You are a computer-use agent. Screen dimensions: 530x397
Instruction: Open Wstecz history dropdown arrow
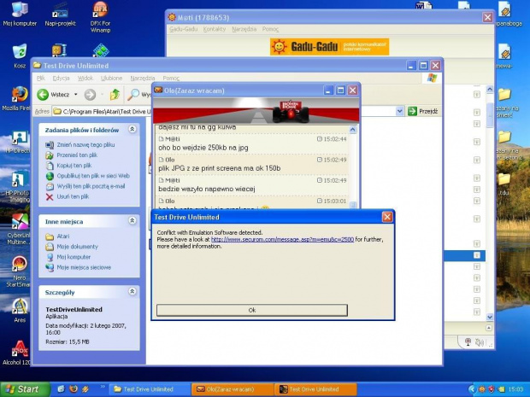[x=76, y=95]
